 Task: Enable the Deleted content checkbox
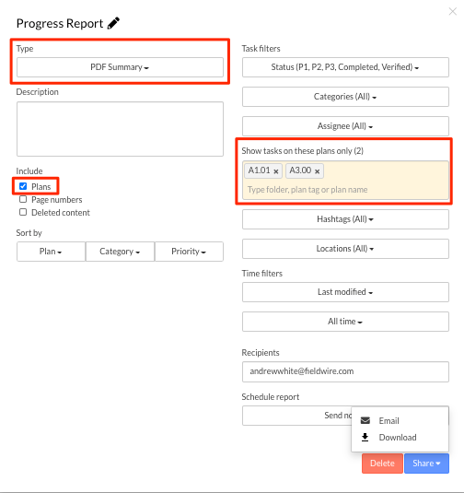[x=23, y=212]
